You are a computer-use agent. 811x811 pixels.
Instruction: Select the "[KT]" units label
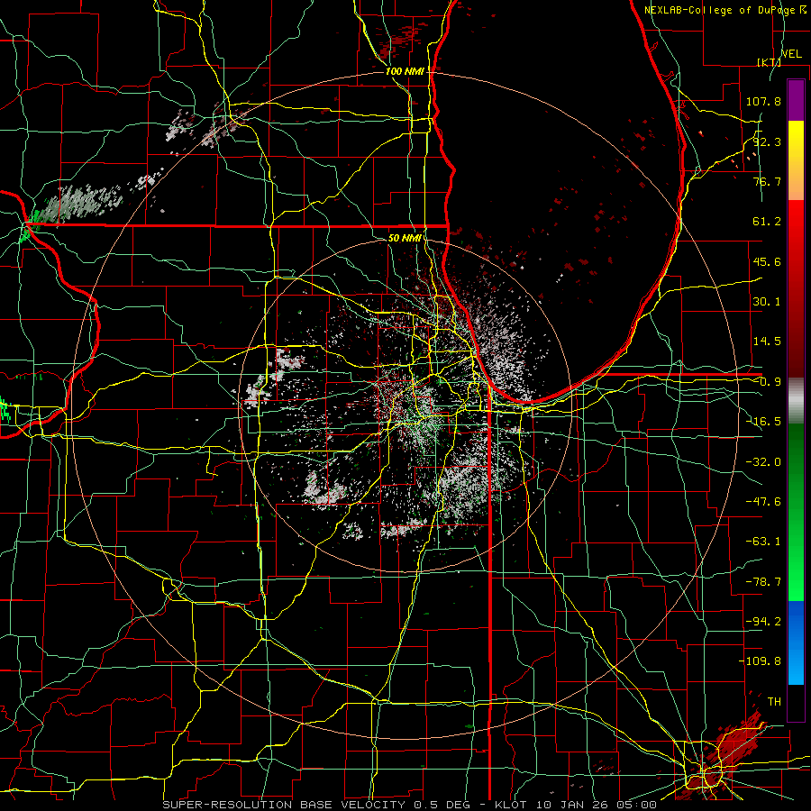(x=770, y=62)
